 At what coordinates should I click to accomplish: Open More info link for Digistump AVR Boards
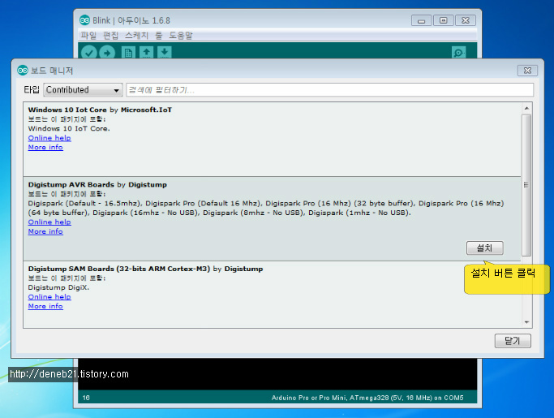pos(45,231)
